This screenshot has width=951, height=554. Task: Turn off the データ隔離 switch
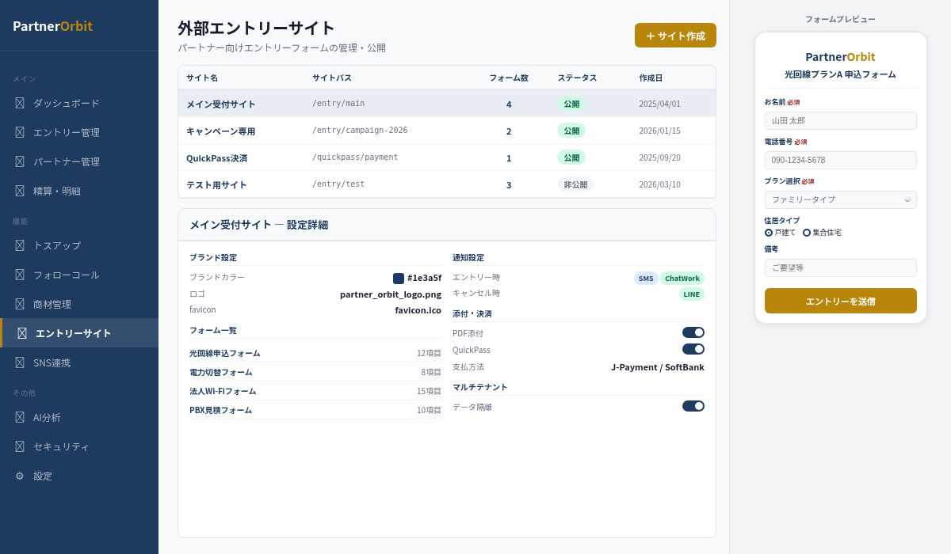point(693,406)
